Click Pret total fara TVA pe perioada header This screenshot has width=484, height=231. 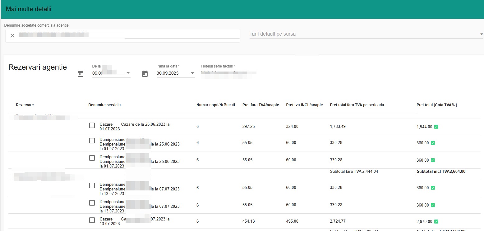pos(357,105)
